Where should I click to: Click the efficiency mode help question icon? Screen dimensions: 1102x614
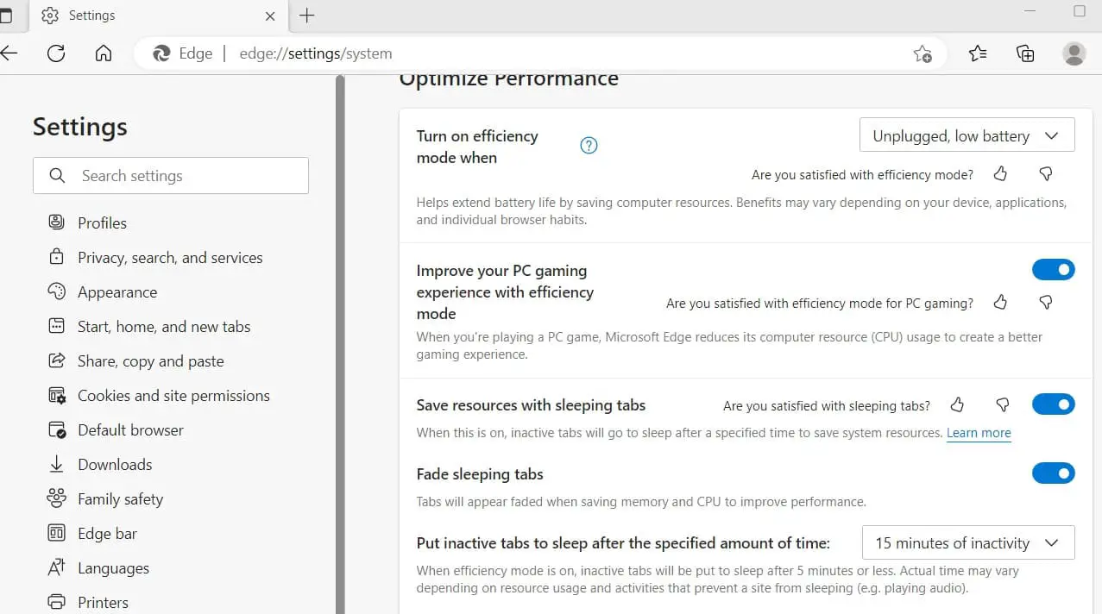click(589, 146)
